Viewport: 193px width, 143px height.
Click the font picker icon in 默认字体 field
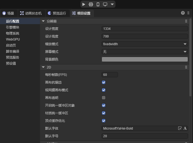click(180, 128)
